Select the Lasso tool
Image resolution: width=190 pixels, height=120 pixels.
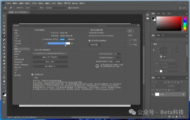pos(4,23)
